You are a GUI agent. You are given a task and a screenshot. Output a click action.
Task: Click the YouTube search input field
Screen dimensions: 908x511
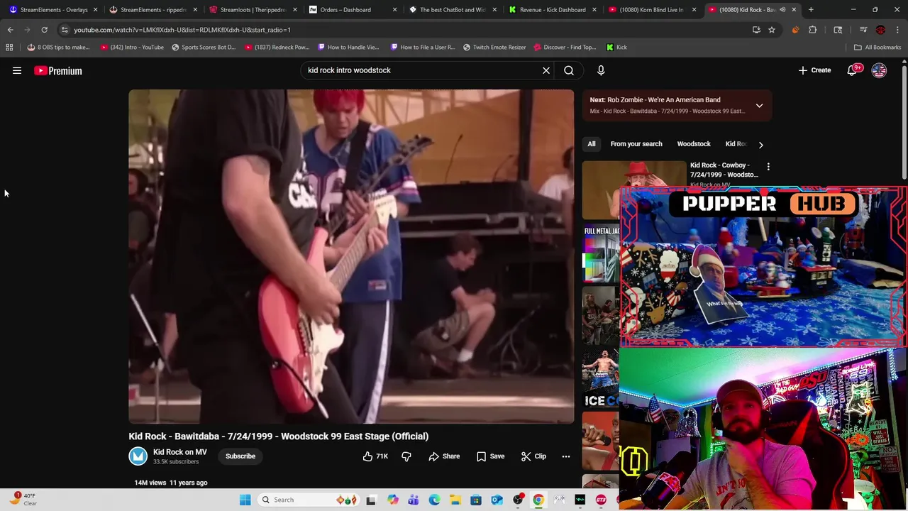click(422, 70)
